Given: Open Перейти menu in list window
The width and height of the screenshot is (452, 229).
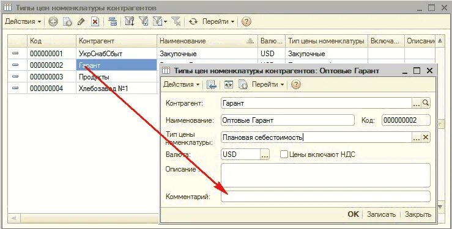Looking at the screenshot, I should [x=218, y=21].
